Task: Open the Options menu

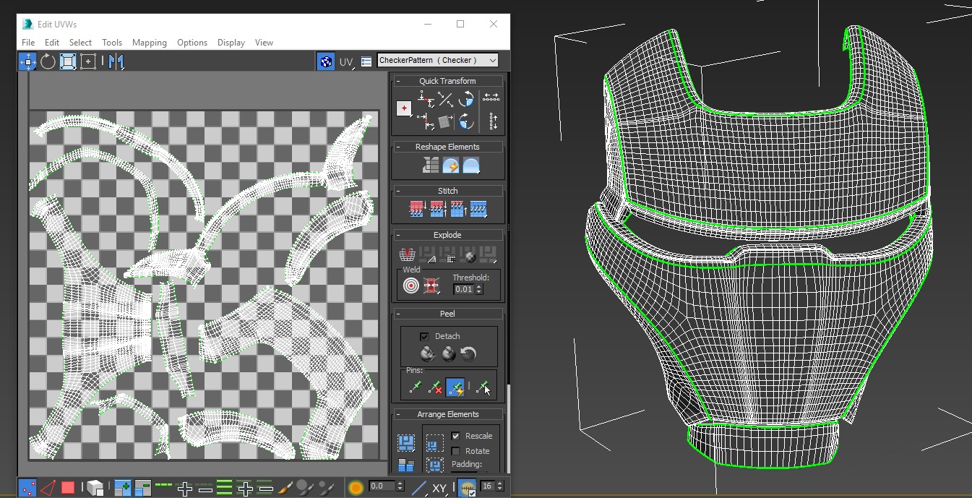Action: point(192,43)
